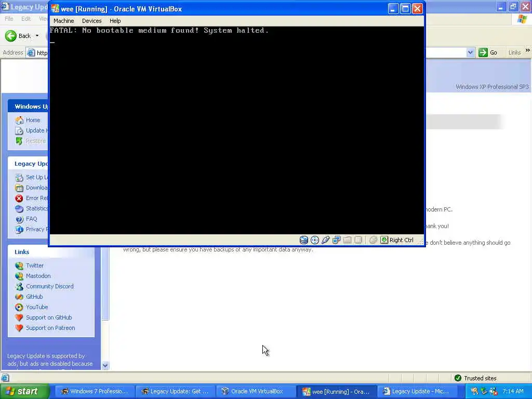Click the VirtualBox window title icon
The width and height of the screenshot is (532, 399).
[x=55, y=8]
